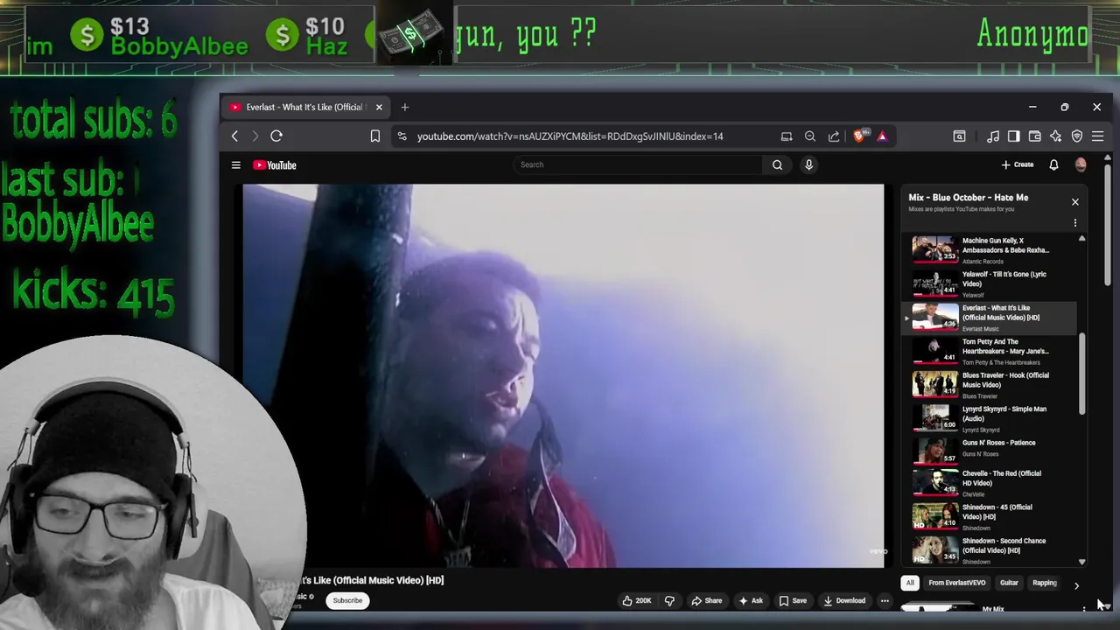Open YouTube notifications bell
The height and width of the screenshot is (630, 1120).
click(1053, 164)
